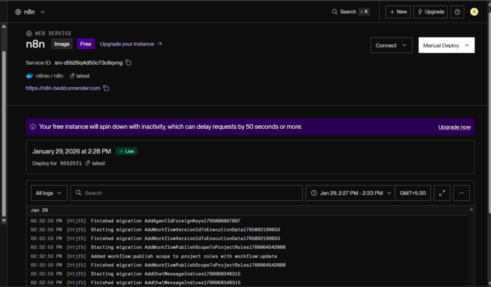Select log line Added workflow:publish scope
The height and width of the screenshot is (287, 491).
[x=184, y=256]
